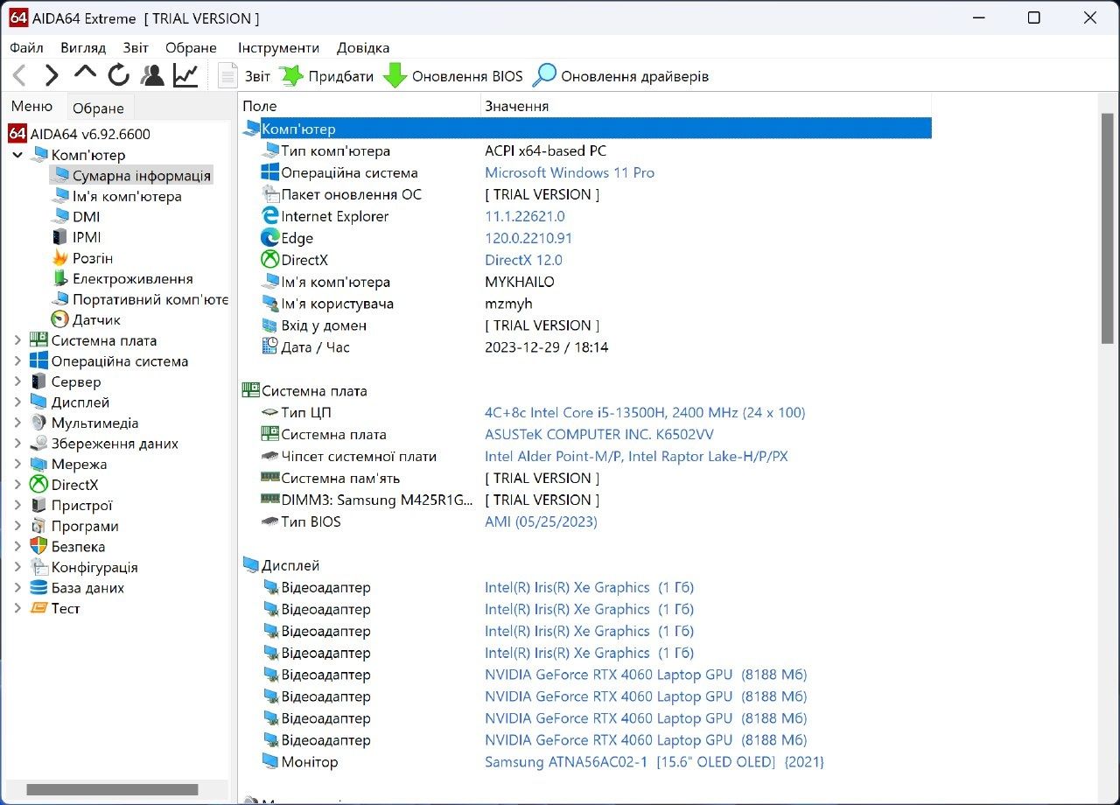Open Оновлення BIOS from toolbar
This screenshot has height=805, width=1120.
pos(453,76)
